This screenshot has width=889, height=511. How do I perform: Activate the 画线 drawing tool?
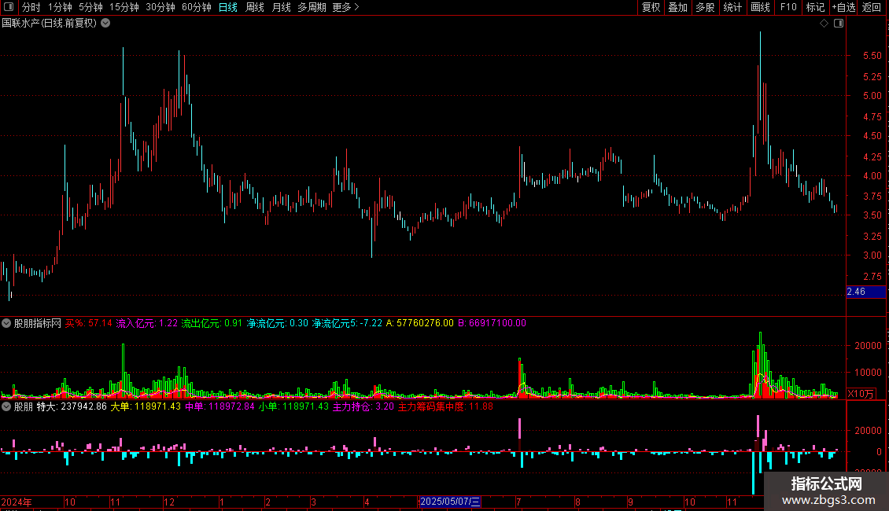click(x=760, y=7)
